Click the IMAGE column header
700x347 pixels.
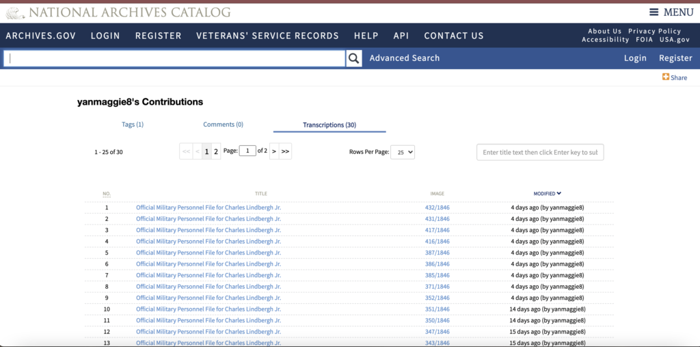point(437,194)
